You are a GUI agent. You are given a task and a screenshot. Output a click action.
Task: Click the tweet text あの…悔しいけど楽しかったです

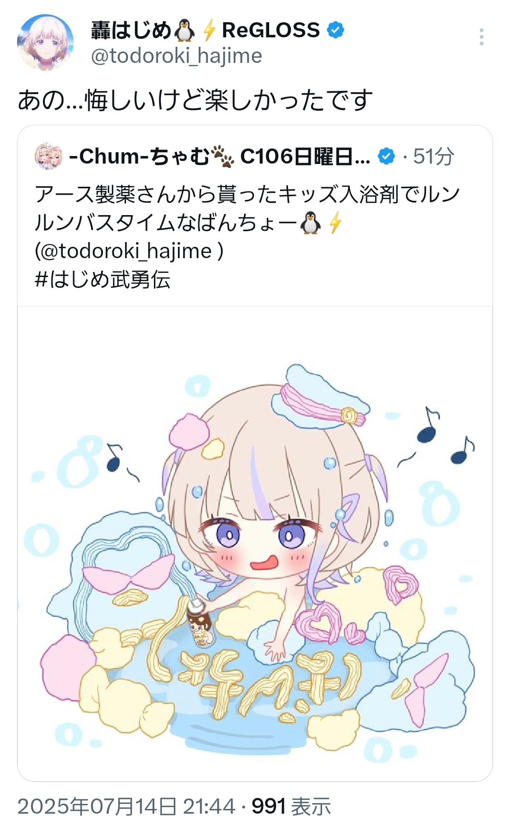pyautogui.click(x=195, y=100)
